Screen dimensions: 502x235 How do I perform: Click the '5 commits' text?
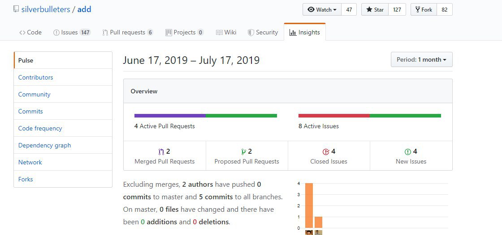coord(216,197)
